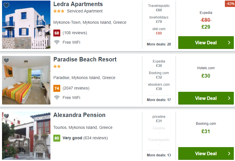View Deal for Ledra Apartments at £29
This screenshot has height=161, width=235.
[x=206, y=43]
